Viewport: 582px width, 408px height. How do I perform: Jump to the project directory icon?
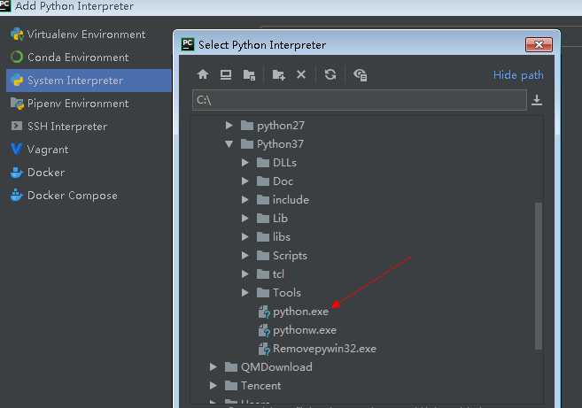249,75
